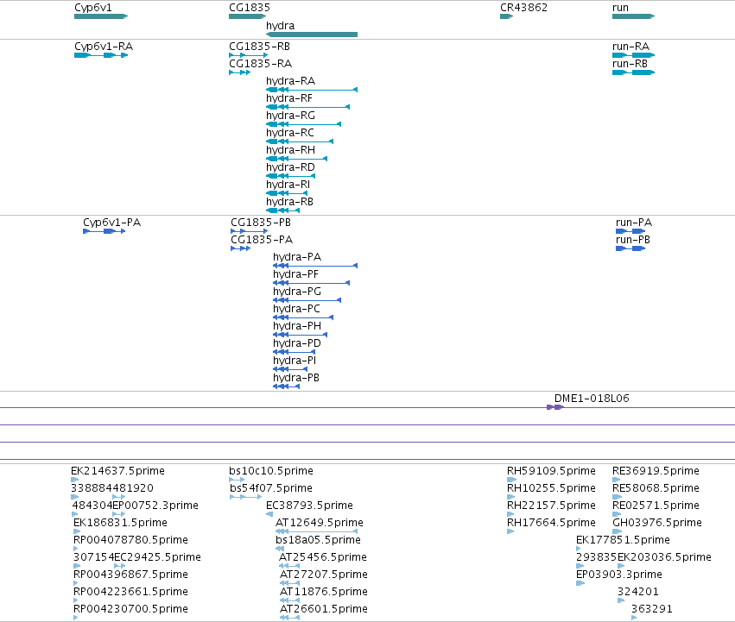Select RE02571.5prime EST
Image resolution: width=735 pixels, height=622 pixels.
pos(617,514)
